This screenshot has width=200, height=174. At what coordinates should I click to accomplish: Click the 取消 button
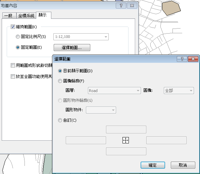pos(183,165)
